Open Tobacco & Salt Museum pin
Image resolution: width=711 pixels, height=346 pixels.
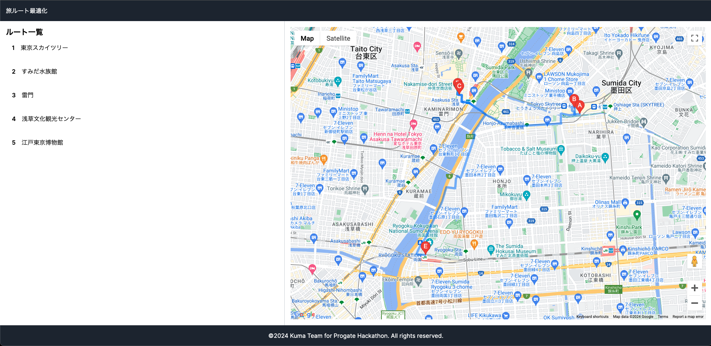coord(561,149)
